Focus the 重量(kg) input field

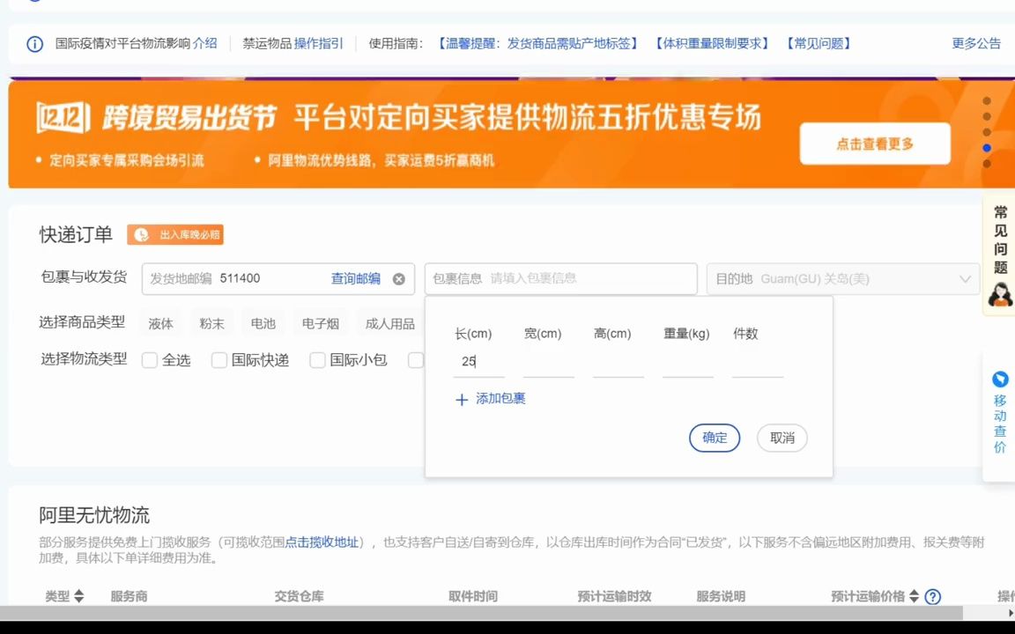pyautogui.click(x=687, y=362)
